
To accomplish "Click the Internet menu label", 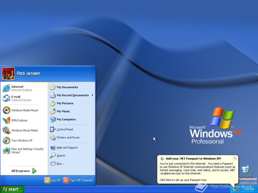I will point(17,87).
